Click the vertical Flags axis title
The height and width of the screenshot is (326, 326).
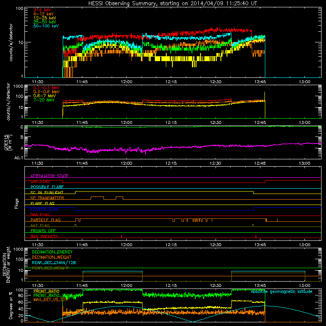tap(17, 203)
